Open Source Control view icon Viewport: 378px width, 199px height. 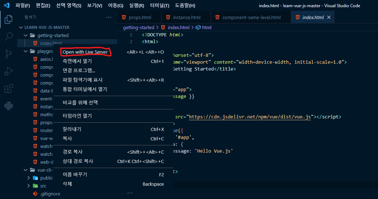coord(8,54)
